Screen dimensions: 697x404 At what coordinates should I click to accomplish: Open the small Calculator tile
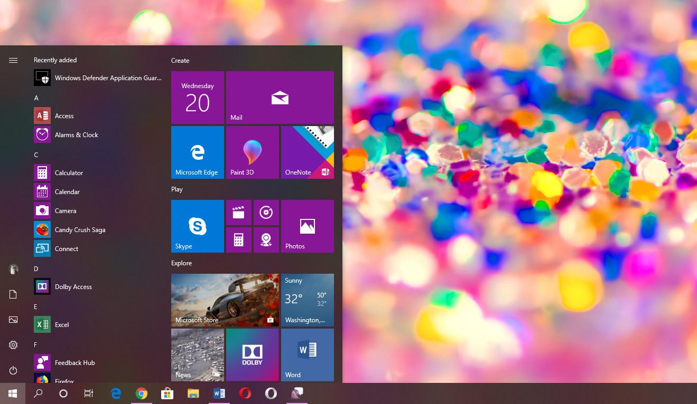(x=239, y=240)
